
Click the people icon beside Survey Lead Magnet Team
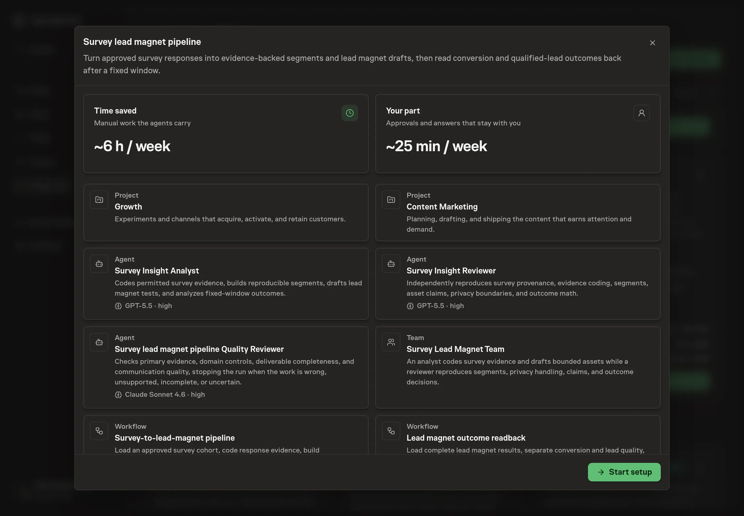(x=391, y=342)
